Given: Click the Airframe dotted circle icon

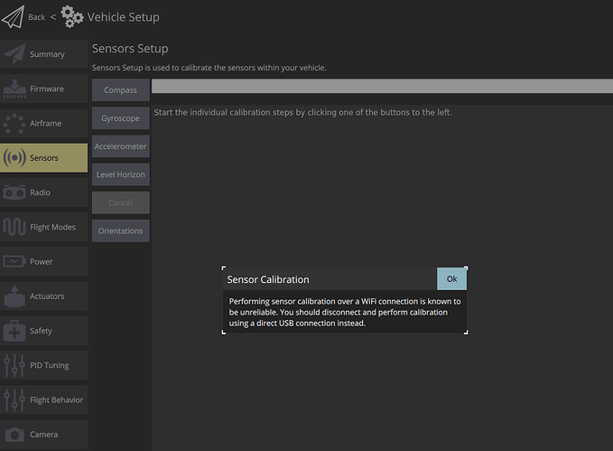Looking at the screenshot, I should click(x=14, y=123).
